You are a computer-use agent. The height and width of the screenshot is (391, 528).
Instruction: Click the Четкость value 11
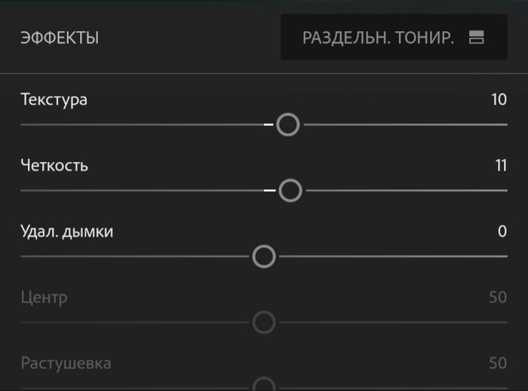pyautogui.click(x=499, y=166)
